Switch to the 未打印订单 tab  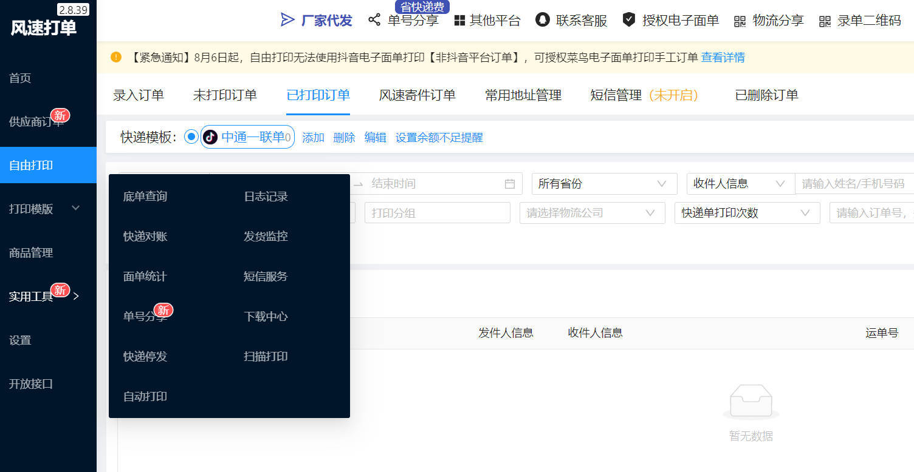(x=225, y=95)
